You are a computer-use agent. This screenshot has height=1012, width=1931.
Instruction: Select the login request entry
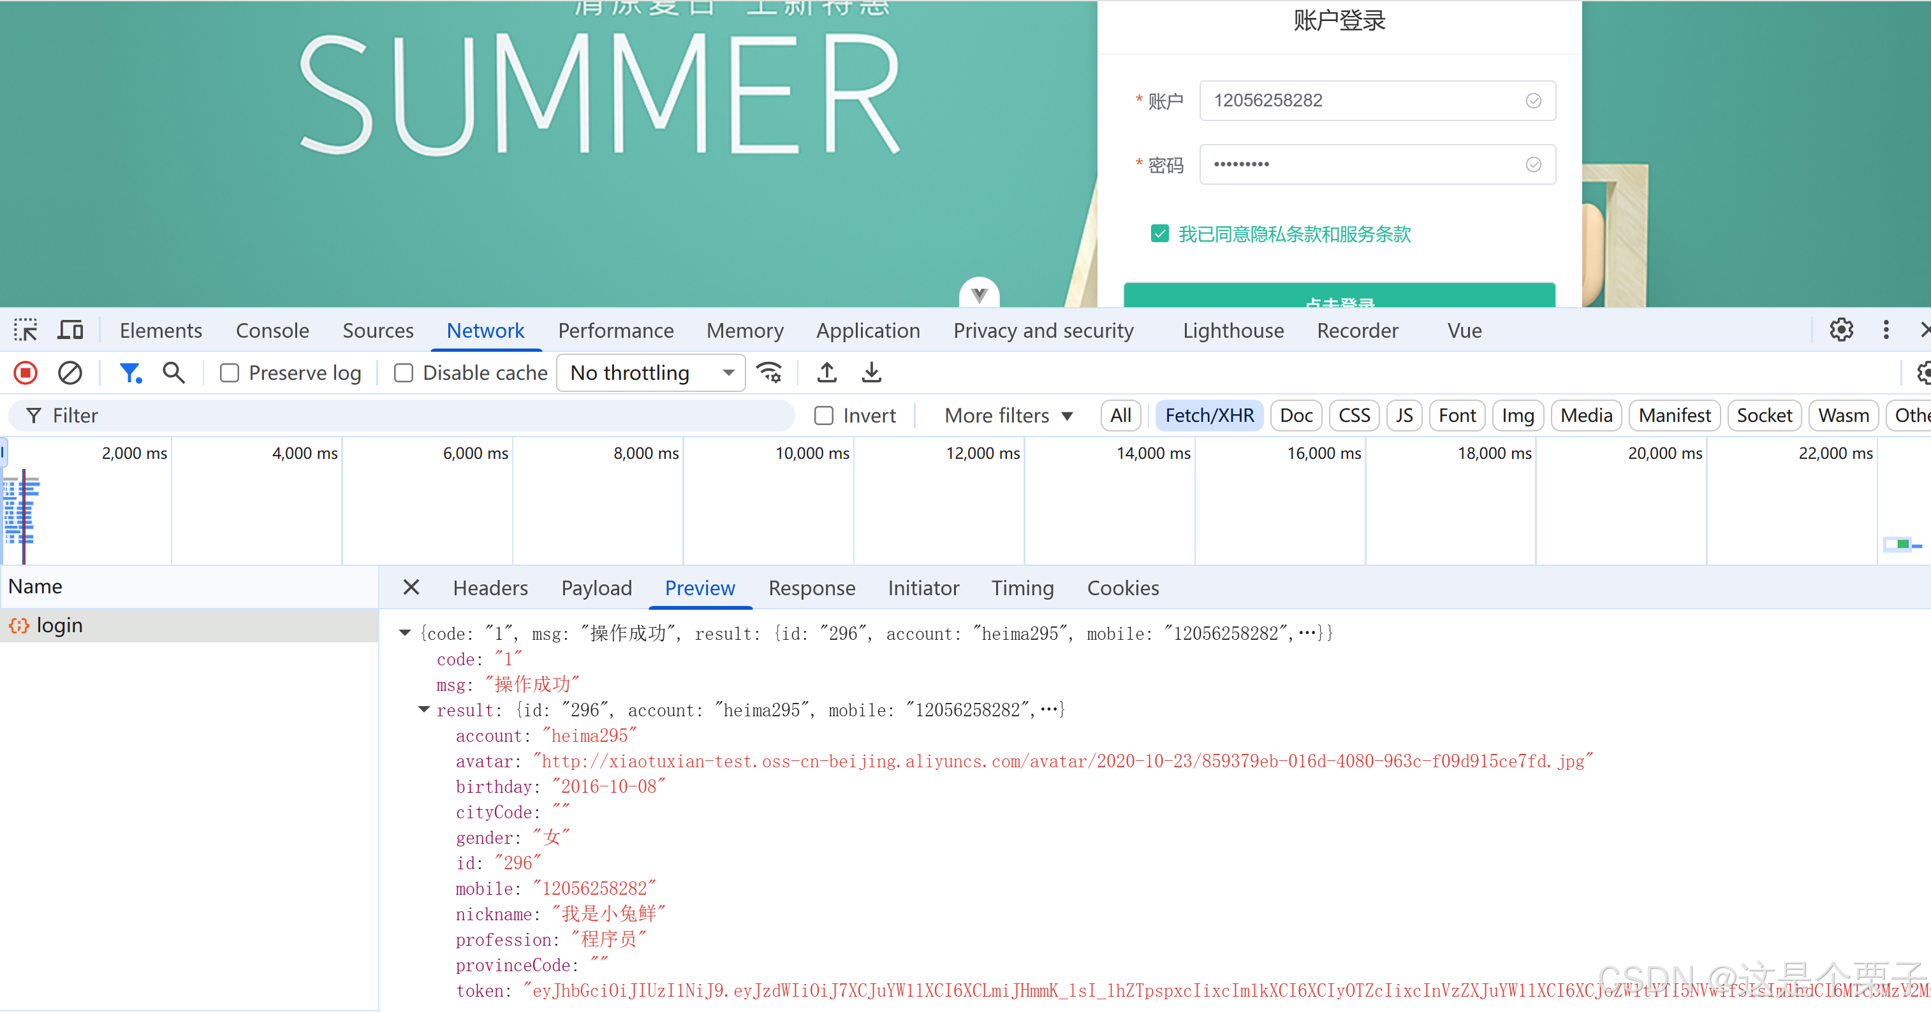coord(59,625)
